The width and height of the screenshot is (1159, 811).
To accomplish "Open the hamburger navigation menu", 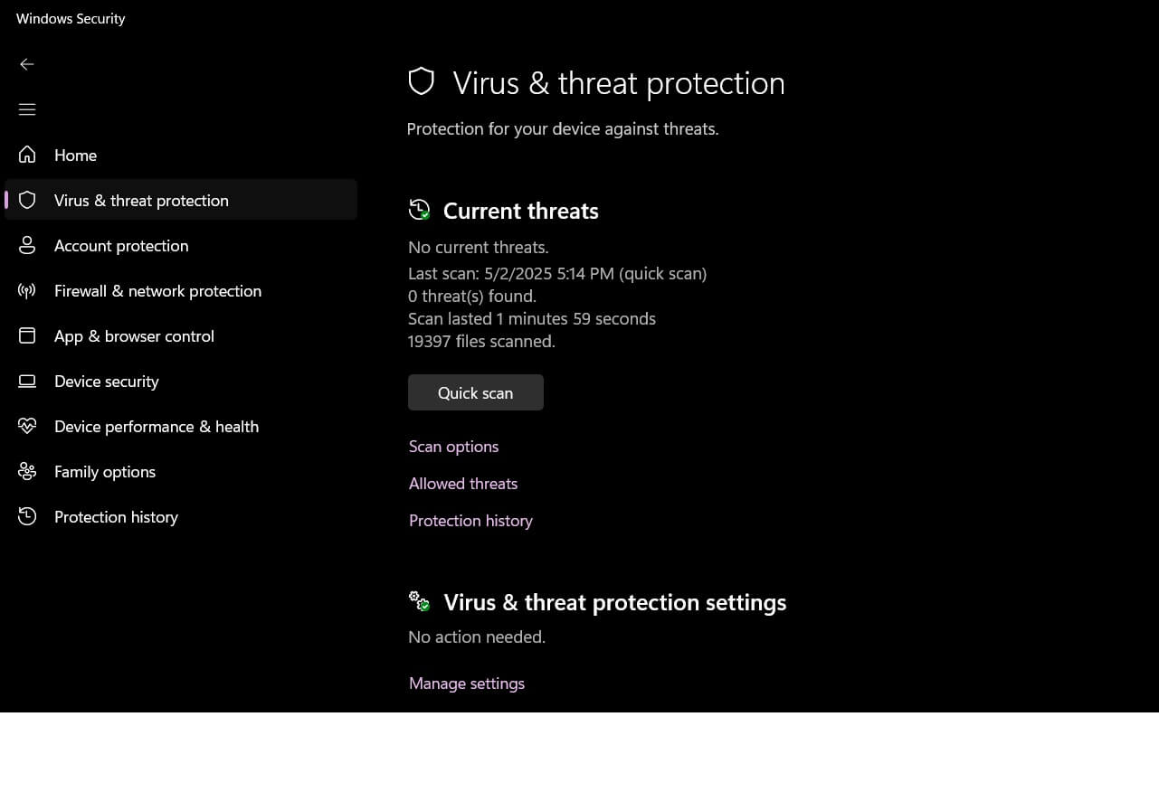I will tap(27, 109).
